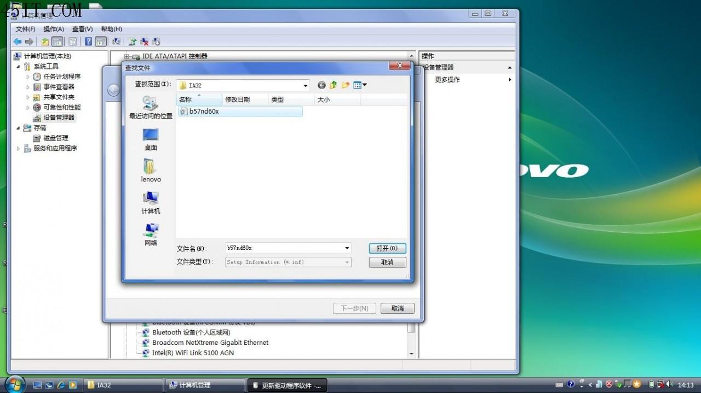Expand the Services and Applications node

[18, 148]
